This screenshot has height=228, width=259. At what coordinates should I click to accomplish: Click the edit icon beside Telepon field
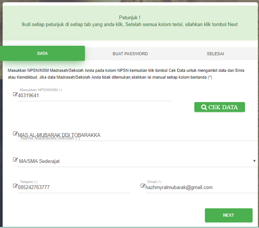[x=15, y=186]
